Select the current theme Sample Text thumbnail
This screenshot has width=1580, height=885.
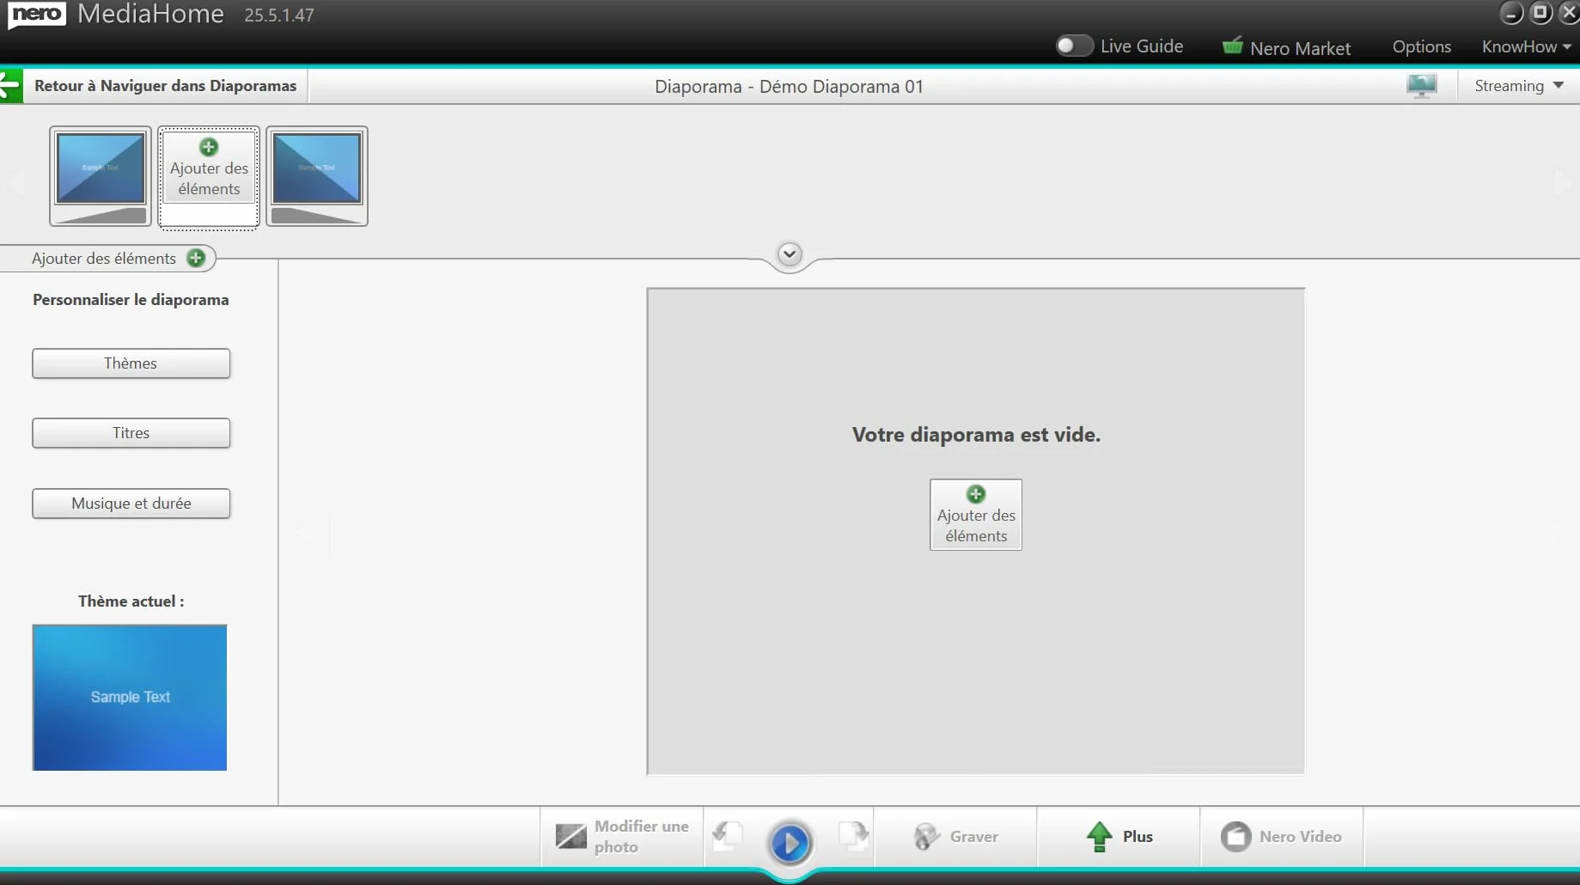(x=130, y=697)
